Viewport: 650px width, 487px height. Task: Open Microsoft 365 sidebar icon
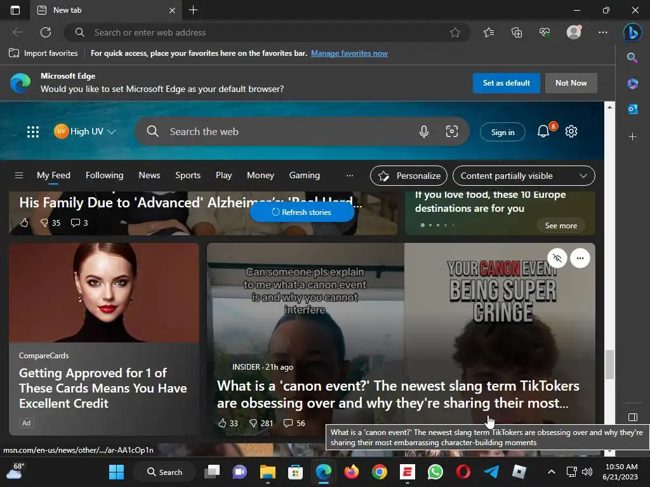point(633,83)
